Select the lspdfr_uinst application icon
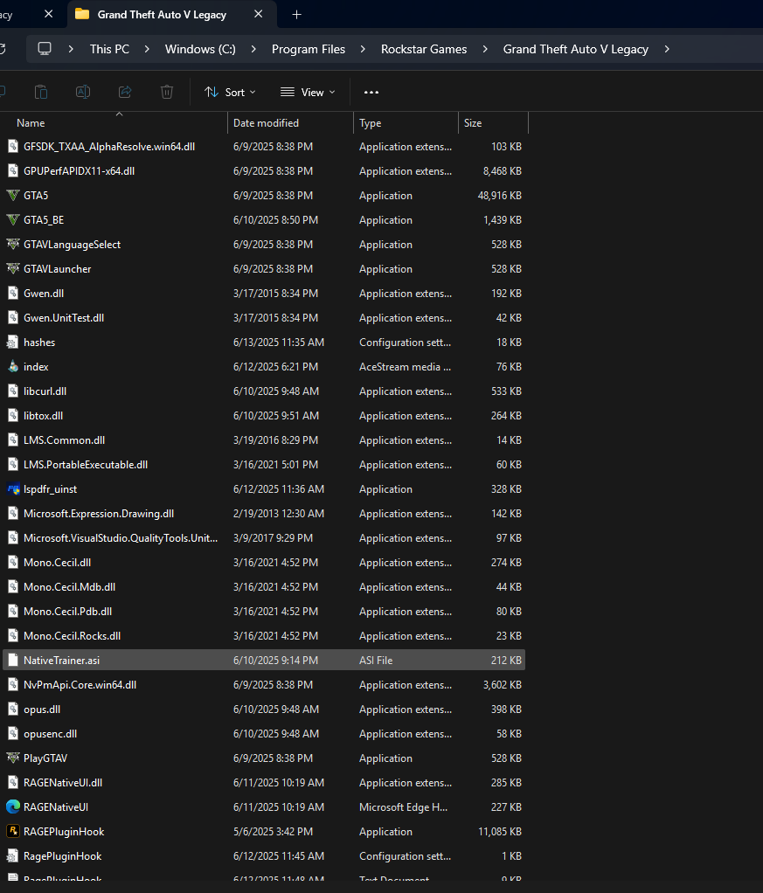This screenshot has height=893, width=763. tap(13, 489)
